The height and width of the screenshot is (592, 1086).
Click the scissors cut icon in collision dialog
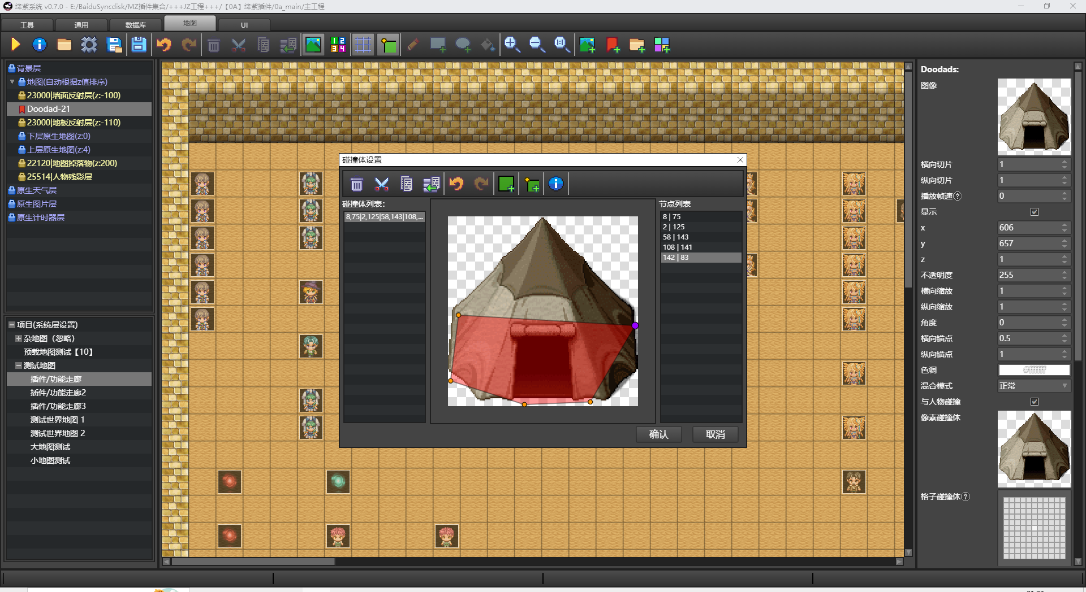382,184
